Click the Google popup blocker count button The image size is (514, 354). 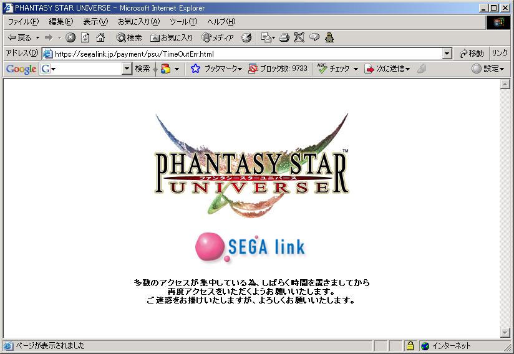278,69
